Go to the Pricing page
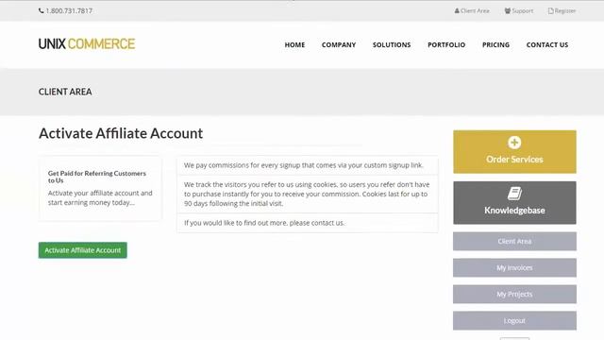604x340 pixels. tap(495, 44)
